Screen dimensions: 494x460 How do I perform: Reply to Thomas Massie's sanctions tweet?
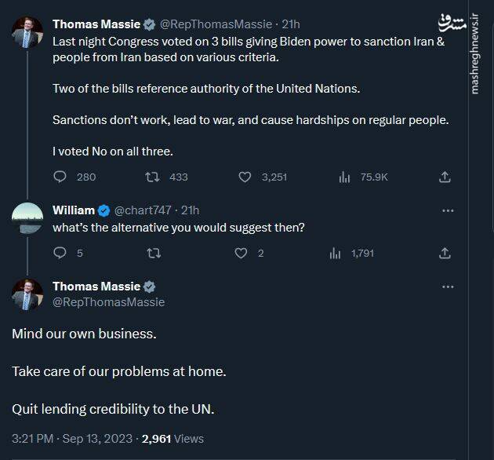[x=60, y=177]
